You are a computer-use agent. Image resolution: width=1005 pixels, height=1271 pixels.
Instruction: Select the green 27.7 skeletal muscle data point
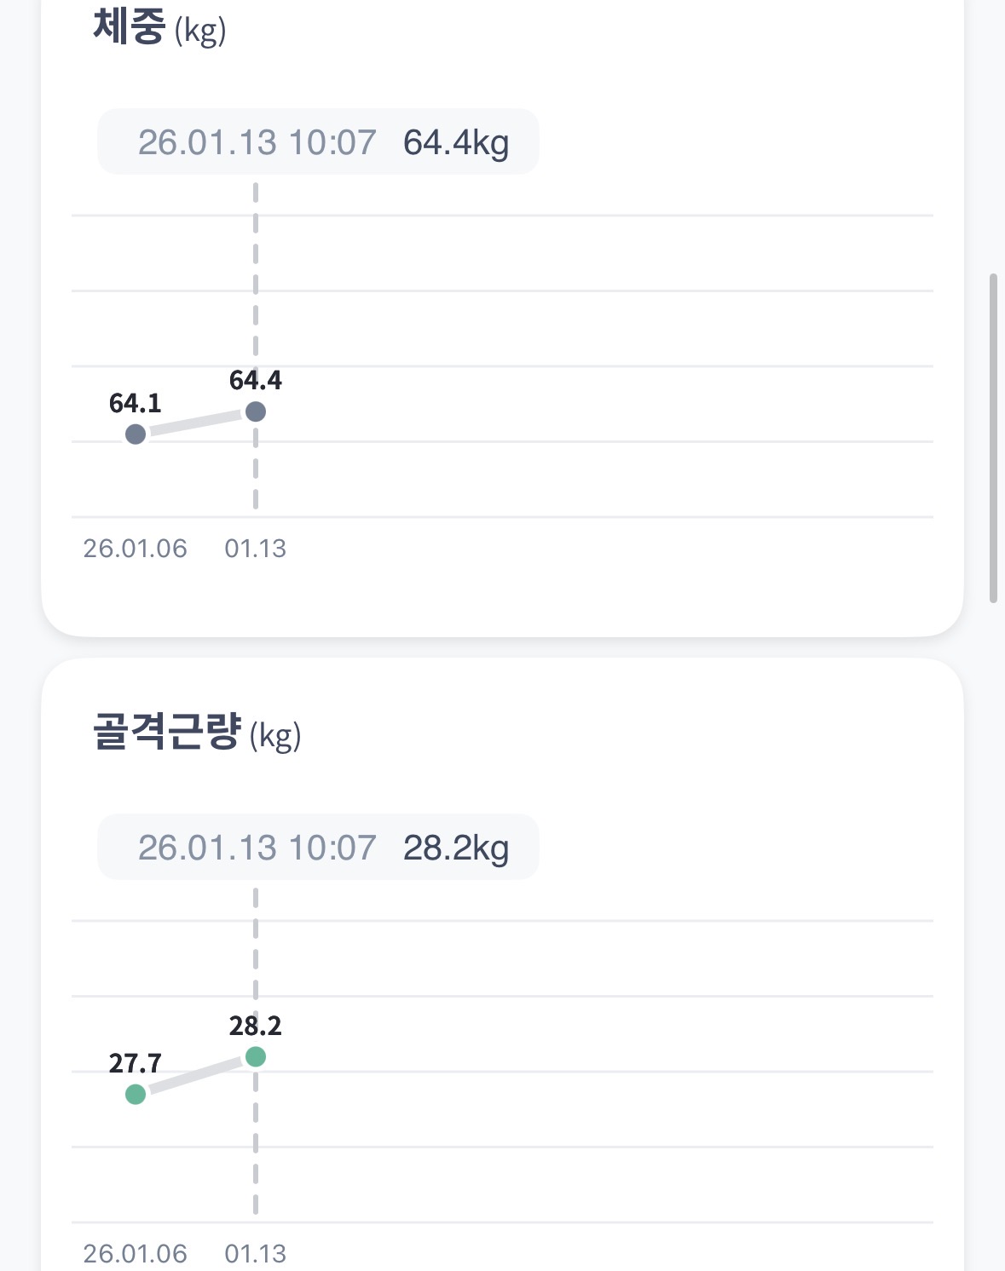136,1094
